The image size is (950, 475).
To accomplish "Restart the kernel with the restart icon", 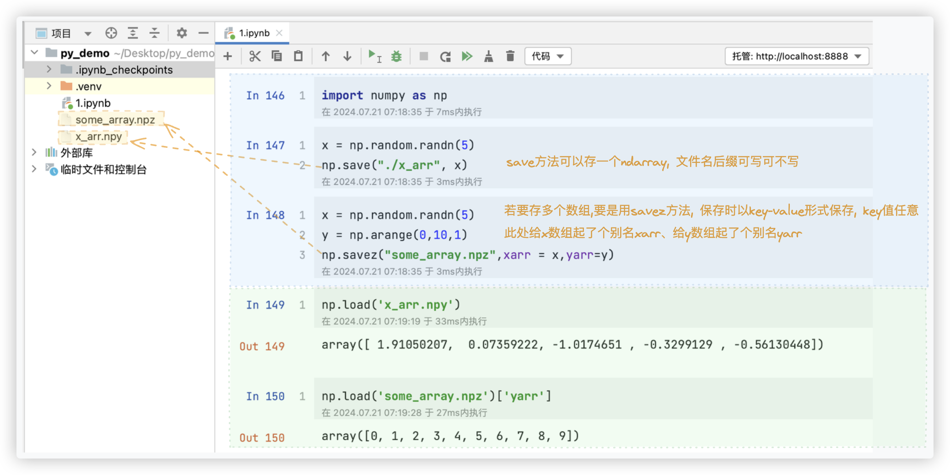I will point(445,56).
